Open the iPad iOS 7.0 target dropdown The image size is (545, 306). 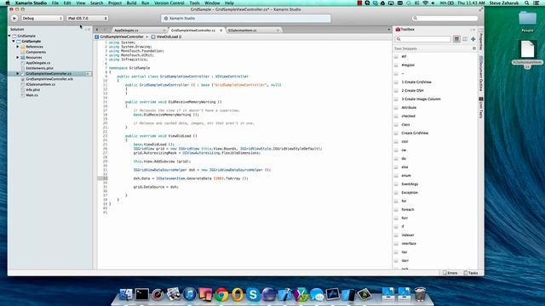87,18
